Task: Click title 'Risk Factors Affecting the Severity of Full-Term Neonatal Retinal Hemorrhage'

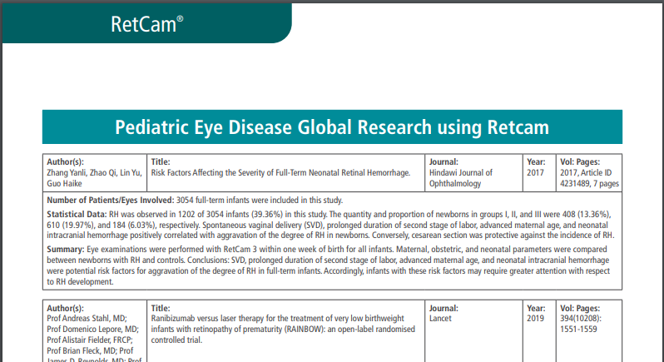Action: click(280, 173)
